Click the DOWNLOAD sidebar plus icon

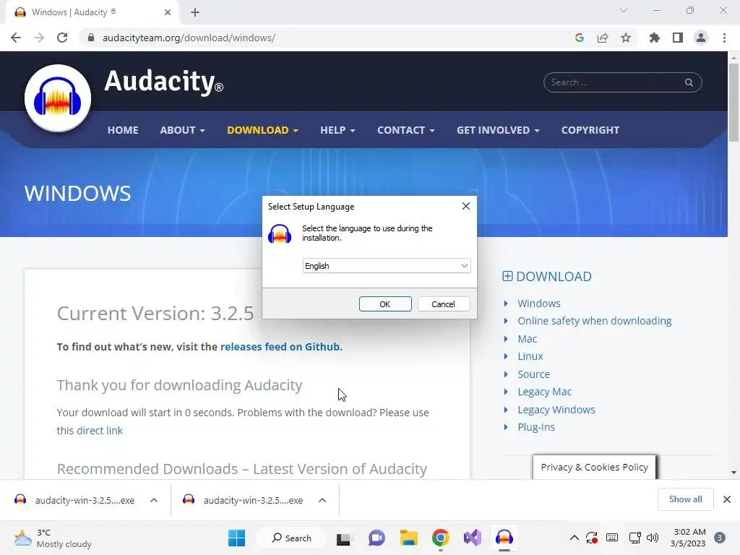pos(507,276)
